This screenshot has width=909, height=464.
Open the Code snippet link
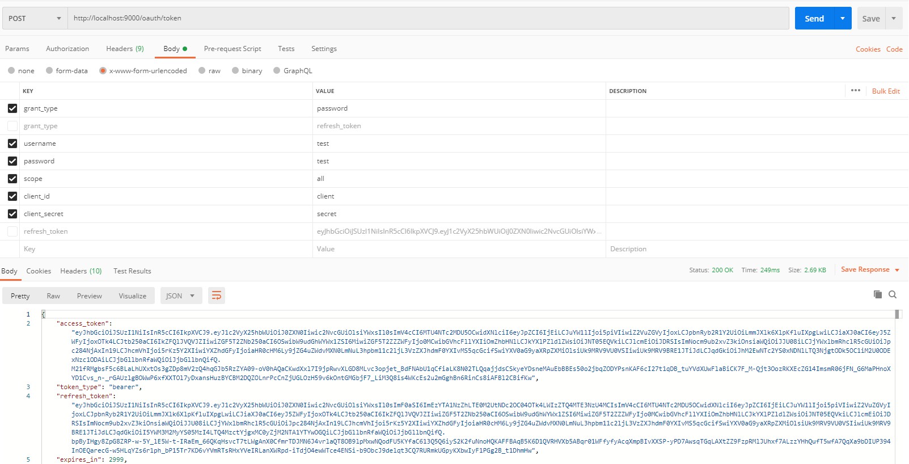[894, 49]
